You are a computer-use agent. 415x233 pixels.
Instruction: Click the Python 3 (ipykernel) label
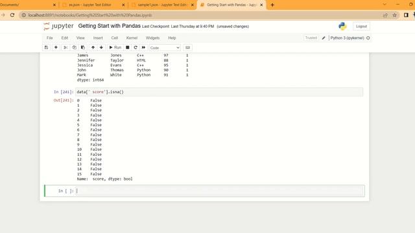(x=348, y=38)
